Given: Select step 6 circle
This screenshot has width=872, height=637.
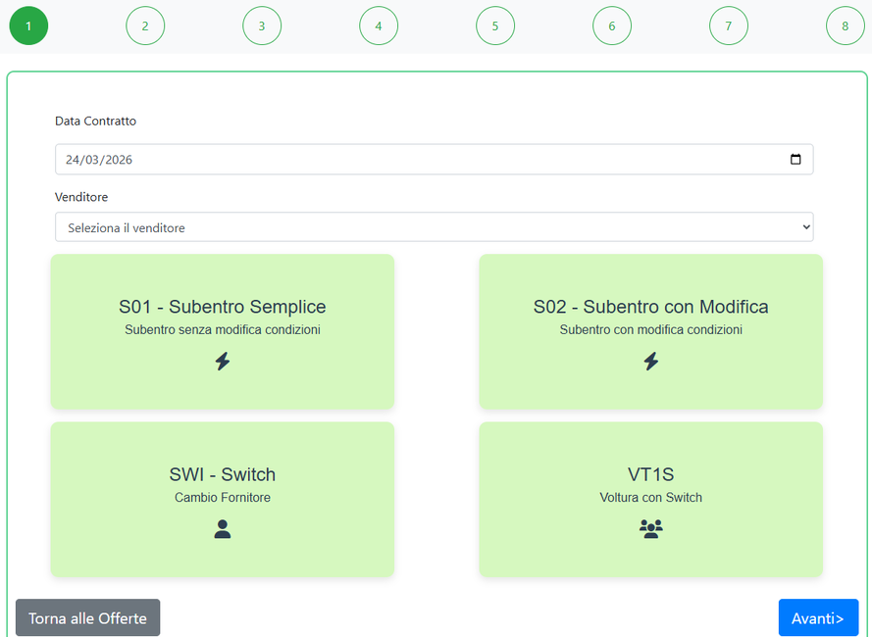Looking at the screenshot, I should 612,25.
